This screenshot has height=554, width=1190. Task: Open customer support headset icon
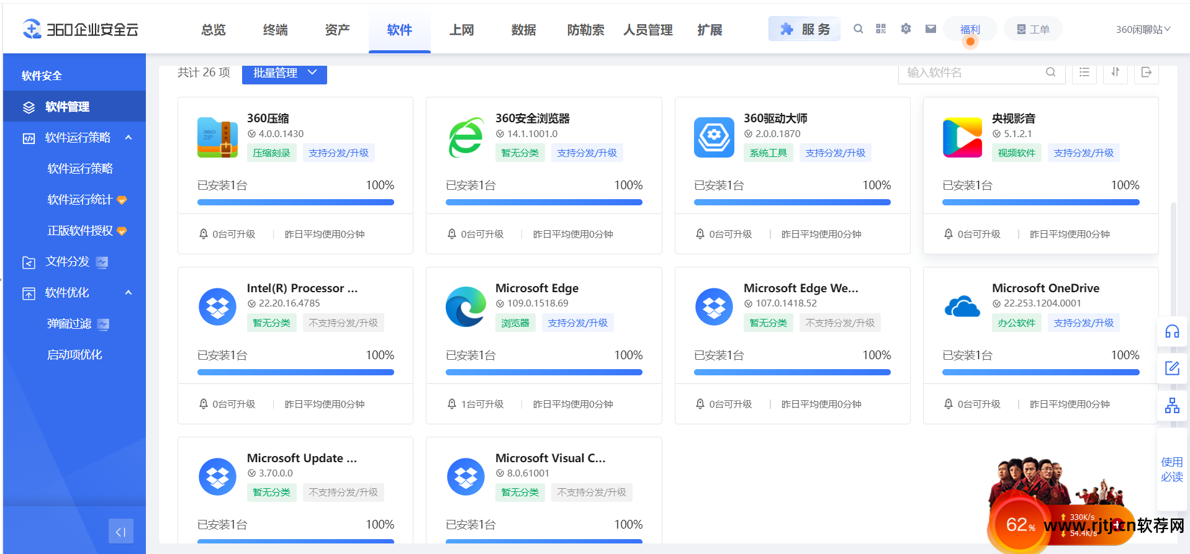pyautogui.click(x=1172, y=331)
